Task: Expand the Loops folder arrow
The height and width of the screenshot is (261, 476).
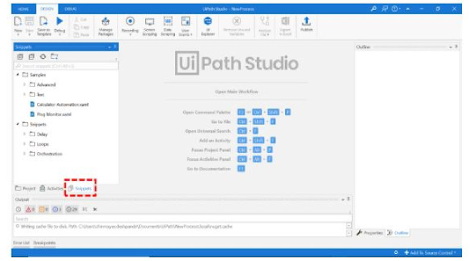Action: pyautogui.click(x=24, y=144)
